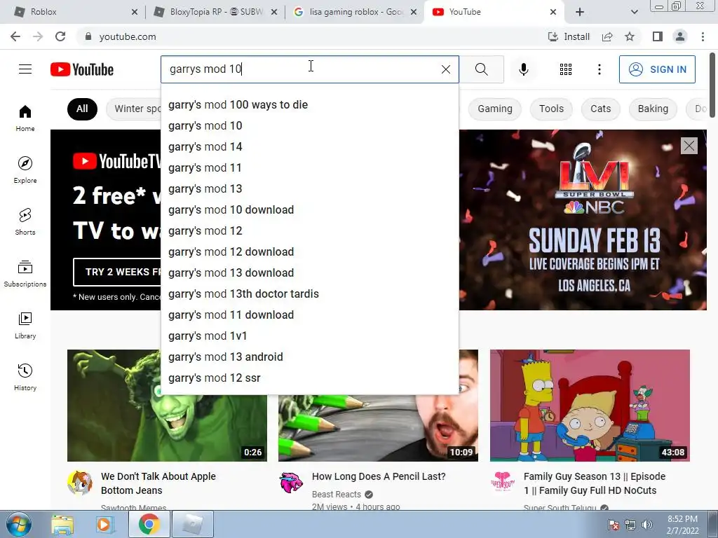Expand the tab search dropdown

pos(634,12)
